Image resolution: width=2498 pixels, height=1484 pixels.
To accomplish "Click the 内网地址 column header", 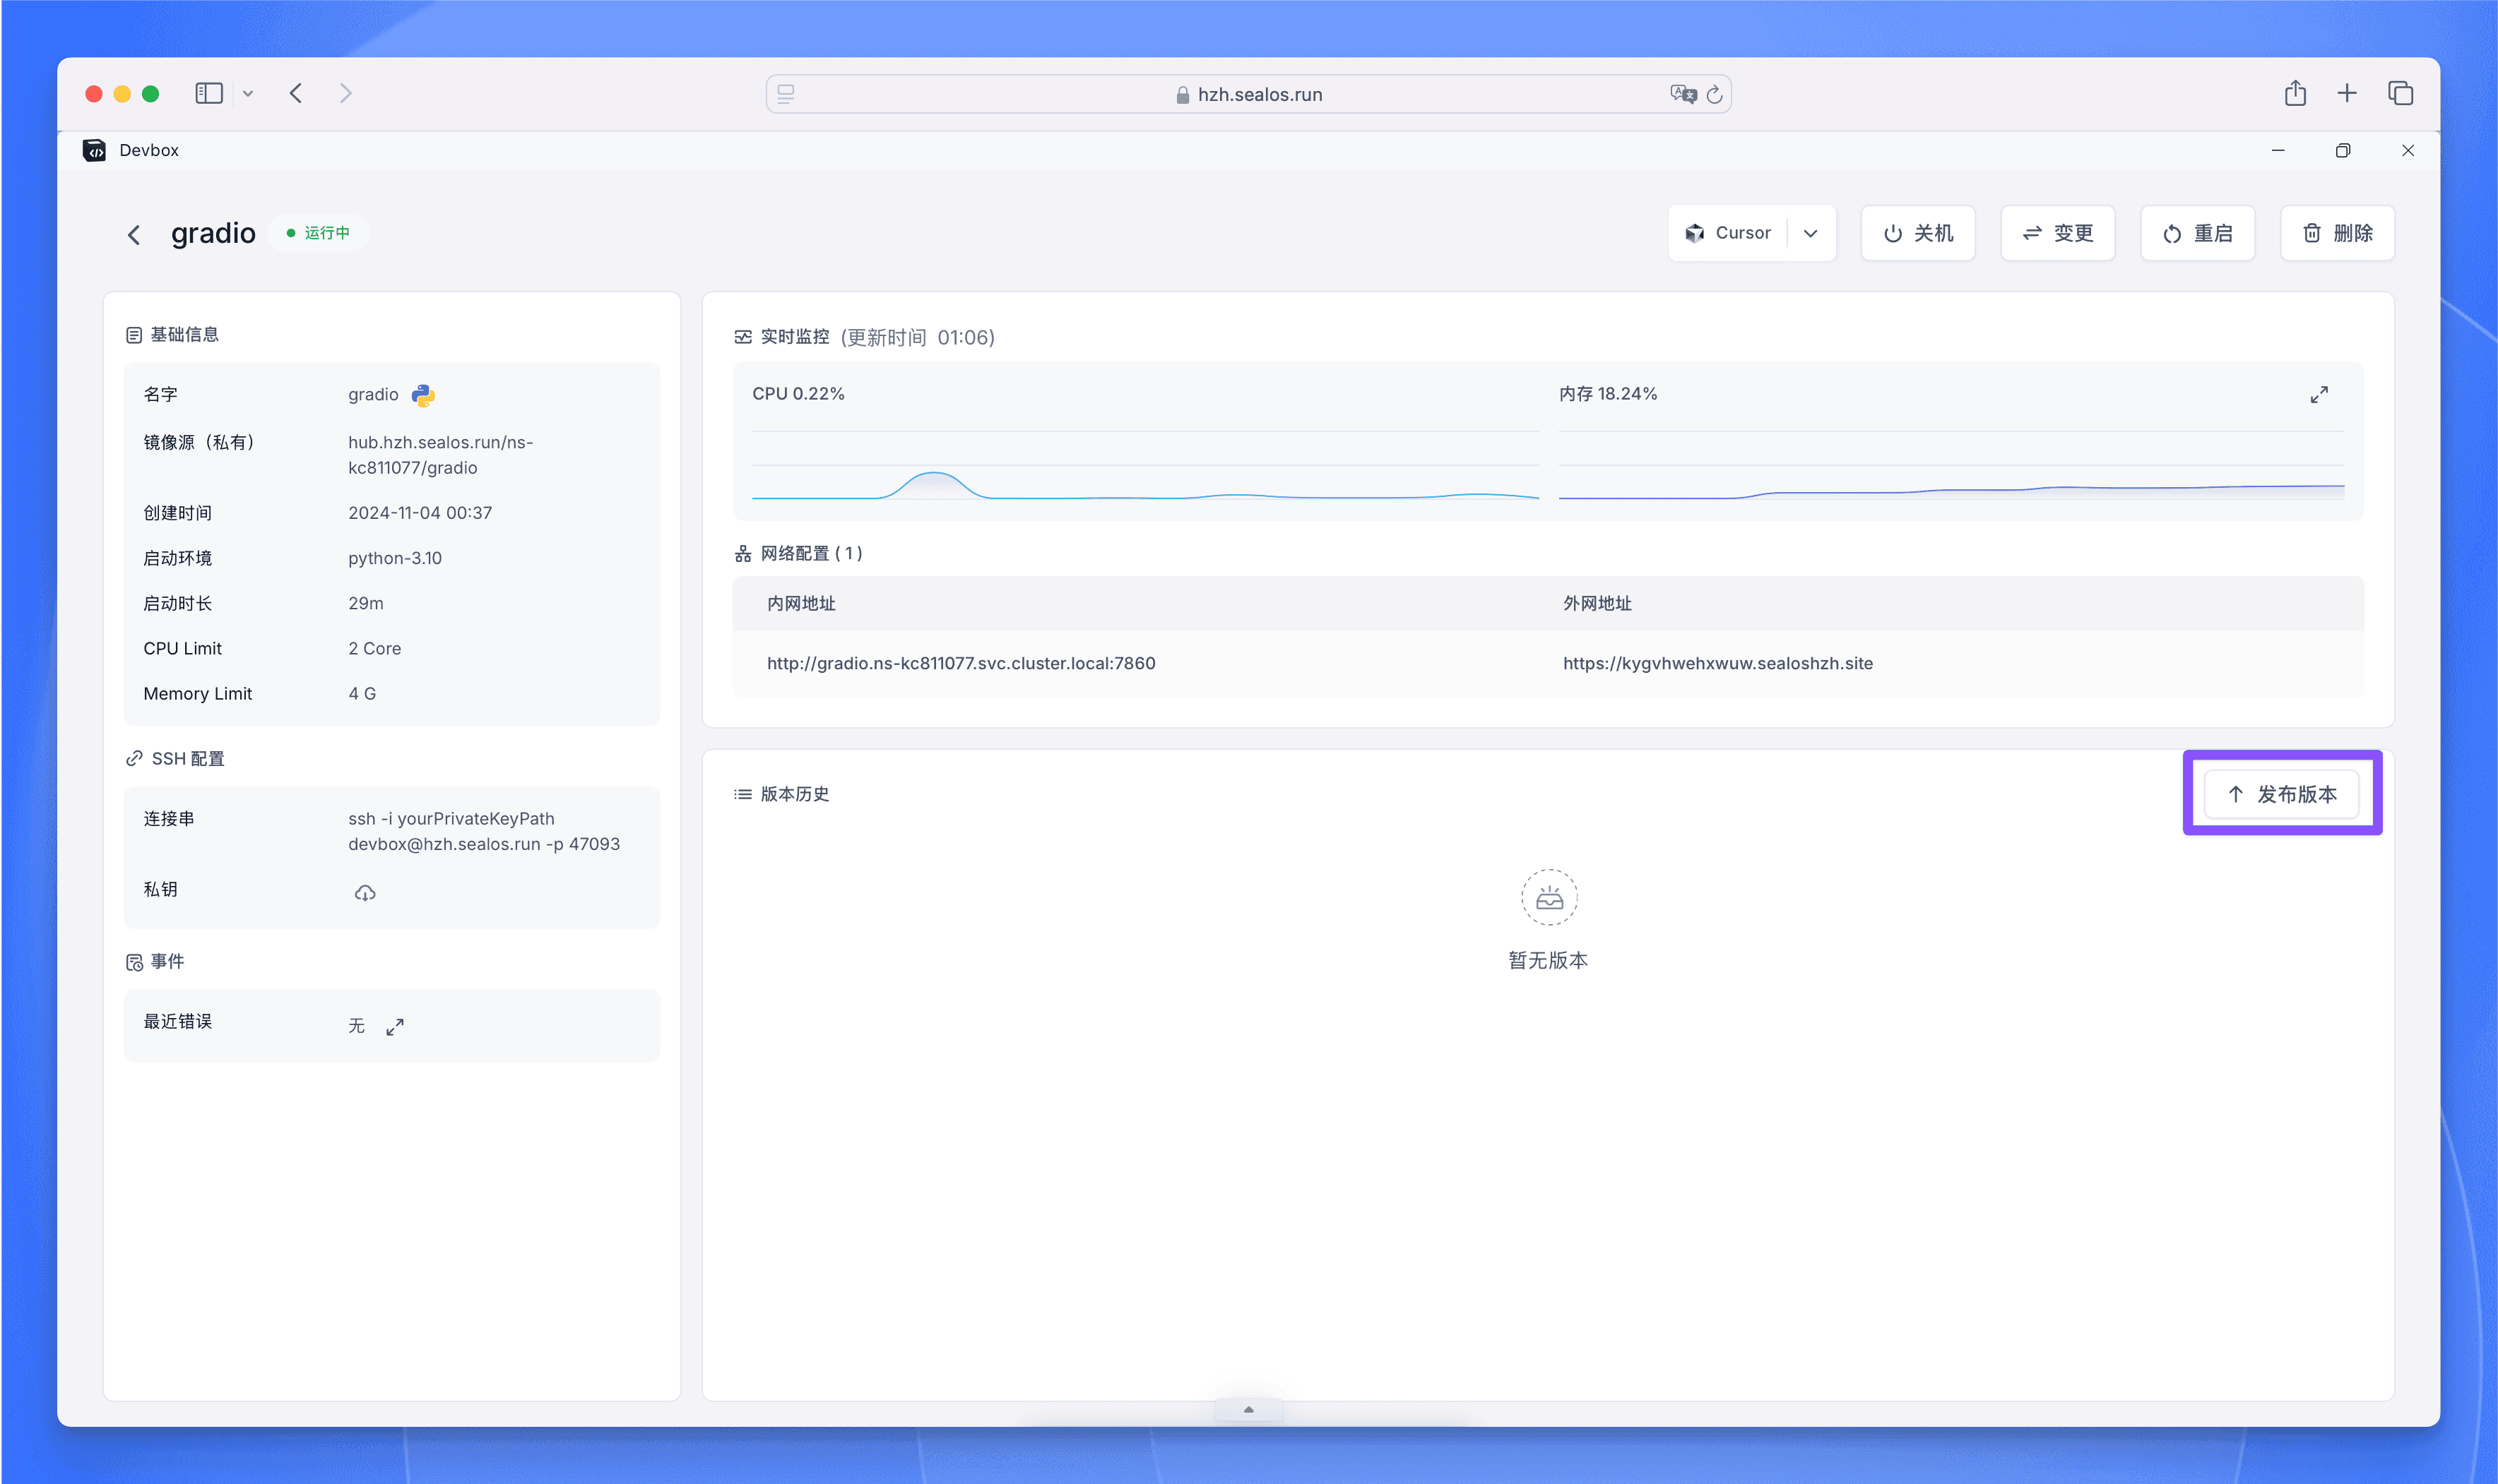I will pos(800,603).
